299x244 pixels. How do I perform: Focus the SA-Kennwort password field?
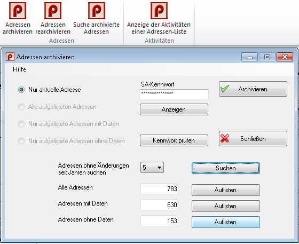pos(174,94)
